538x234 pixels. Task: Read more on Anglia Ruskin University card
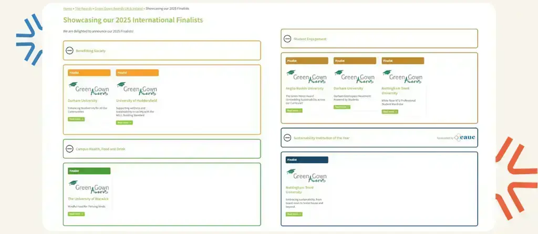294,110
